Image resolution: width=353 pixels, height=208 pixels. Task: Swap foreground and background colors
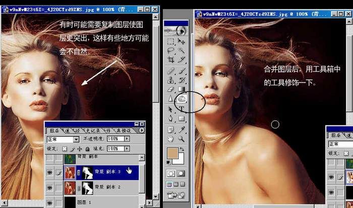tap(182, 149)
